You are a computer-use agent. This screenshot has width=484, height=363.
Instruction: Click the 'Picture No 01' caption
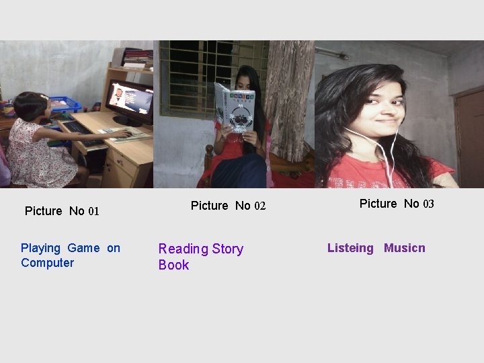(x=62, y=211)
